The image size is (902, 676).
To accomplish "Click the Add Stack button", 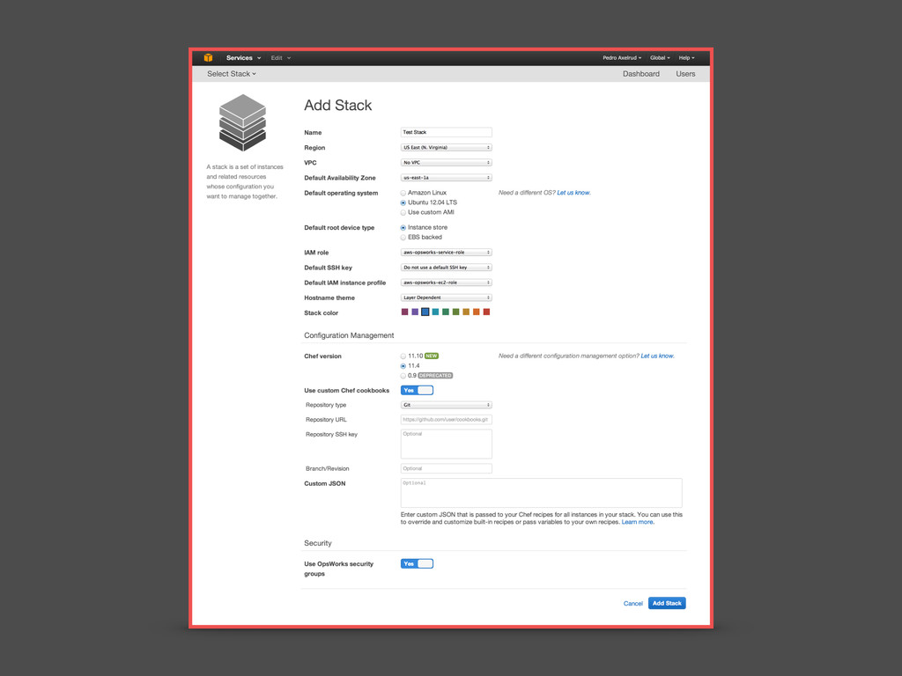I will point(667,603).
